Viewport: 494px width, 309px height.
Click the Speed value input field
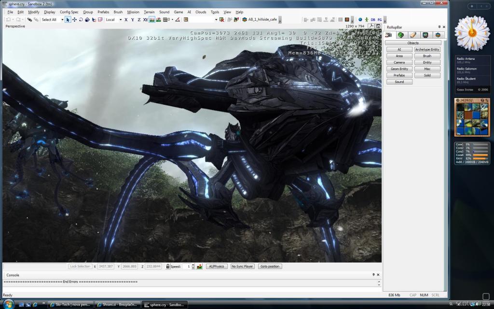187,267
